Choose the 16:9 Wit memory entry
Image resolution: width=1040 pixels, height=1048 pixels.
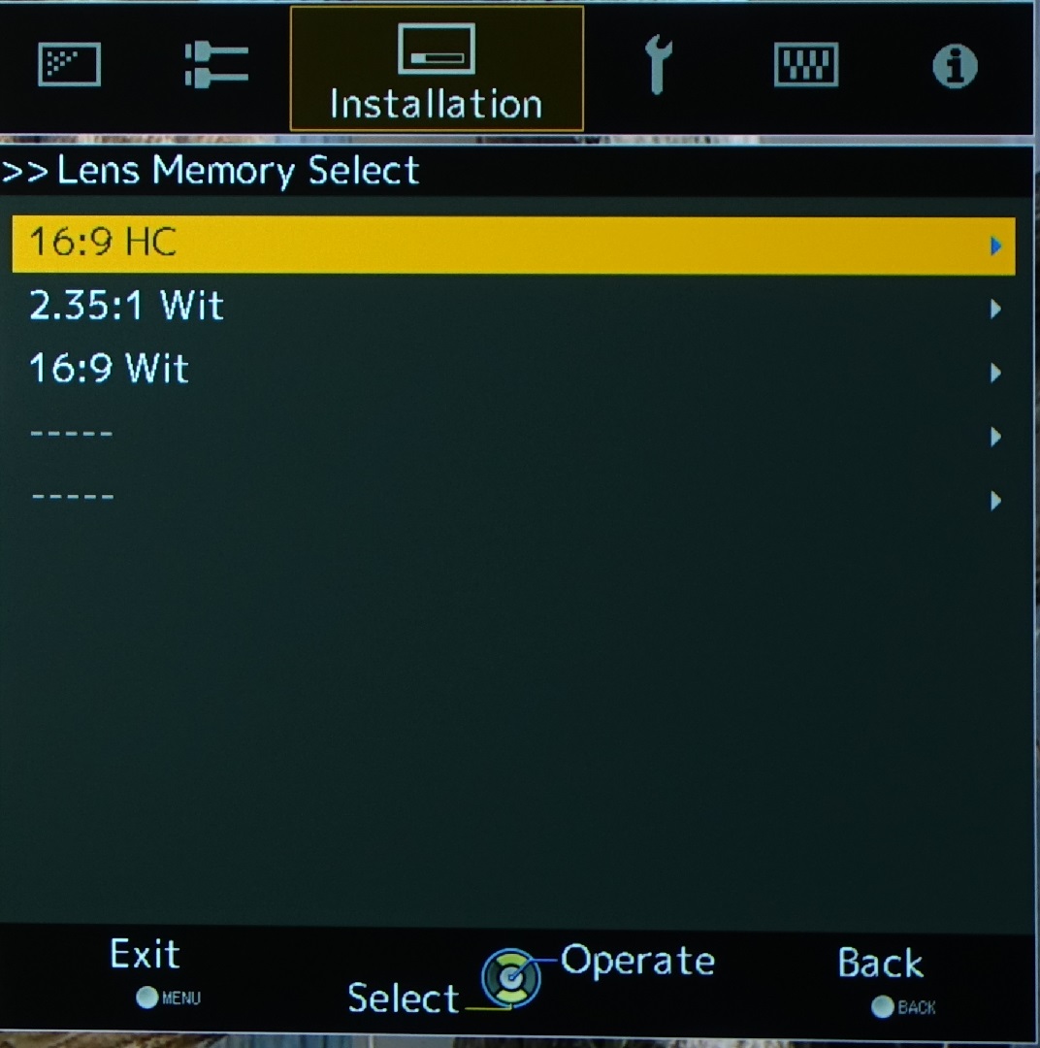coord(513,370)
